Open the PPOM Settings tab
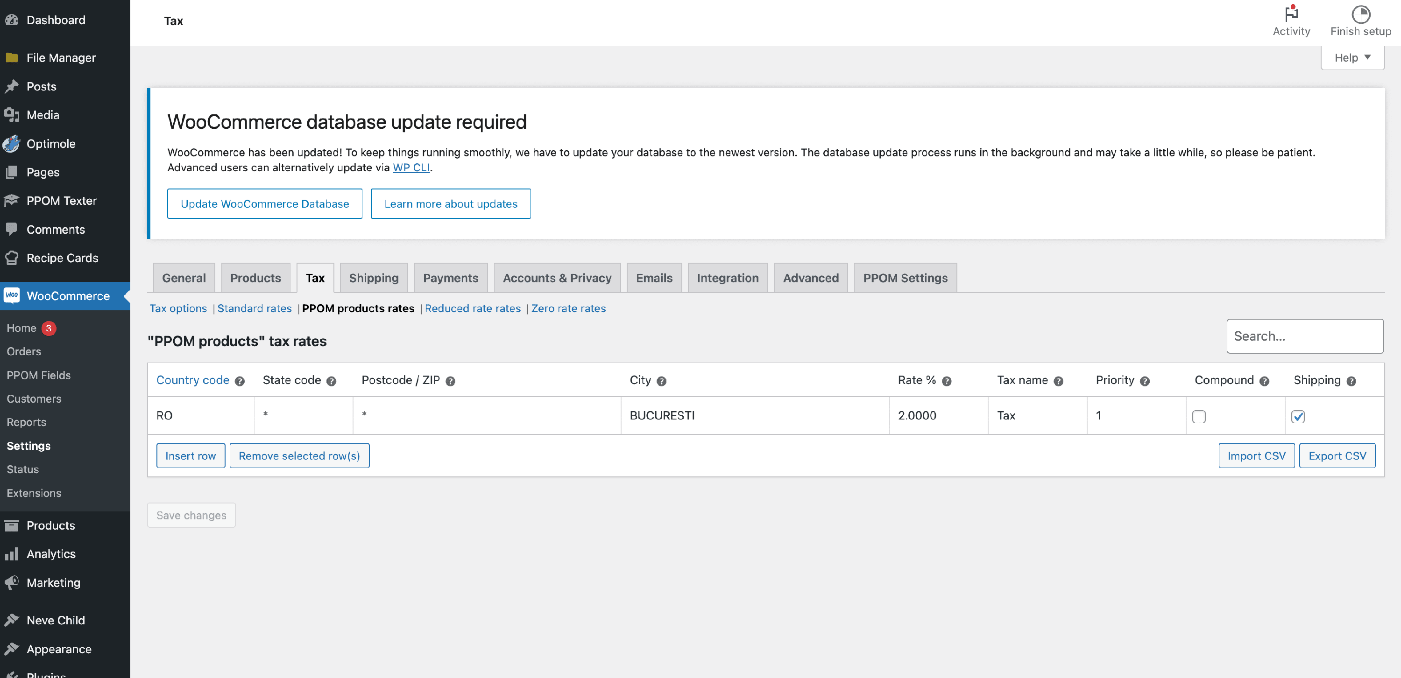Image resolution: width=1401 pixels, height=678 pixels. 905,278
